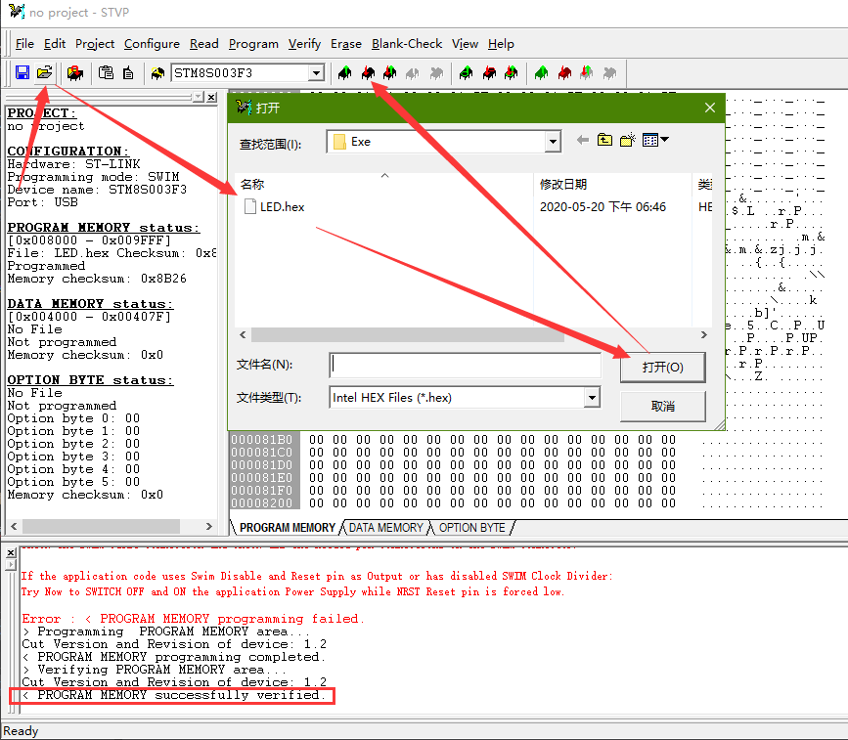Click Read current tab icon
This screenshot has width=848, height=740.
(x=344, y=72)
